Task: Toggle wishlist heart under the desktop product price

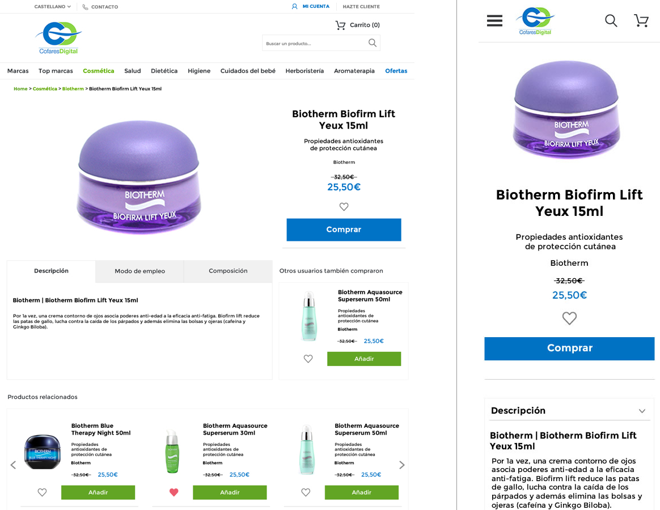Action: coord(344,207)
